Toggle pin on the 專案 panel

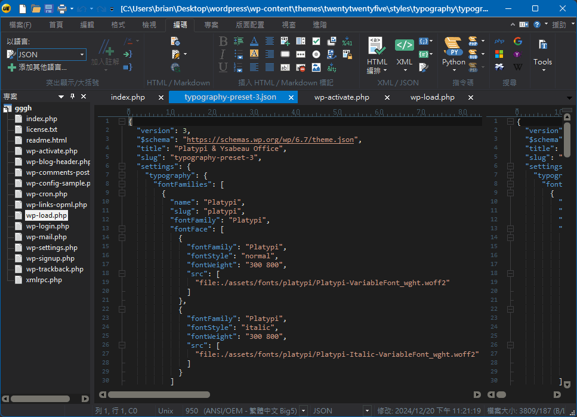point(73,97)
